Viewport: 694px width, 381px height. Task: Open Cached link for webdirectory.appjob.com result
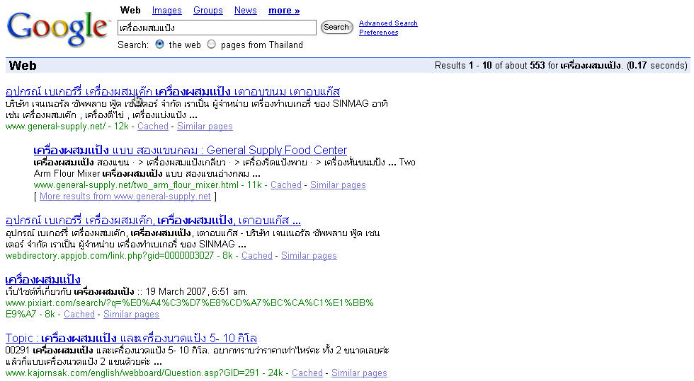point(256,255)
